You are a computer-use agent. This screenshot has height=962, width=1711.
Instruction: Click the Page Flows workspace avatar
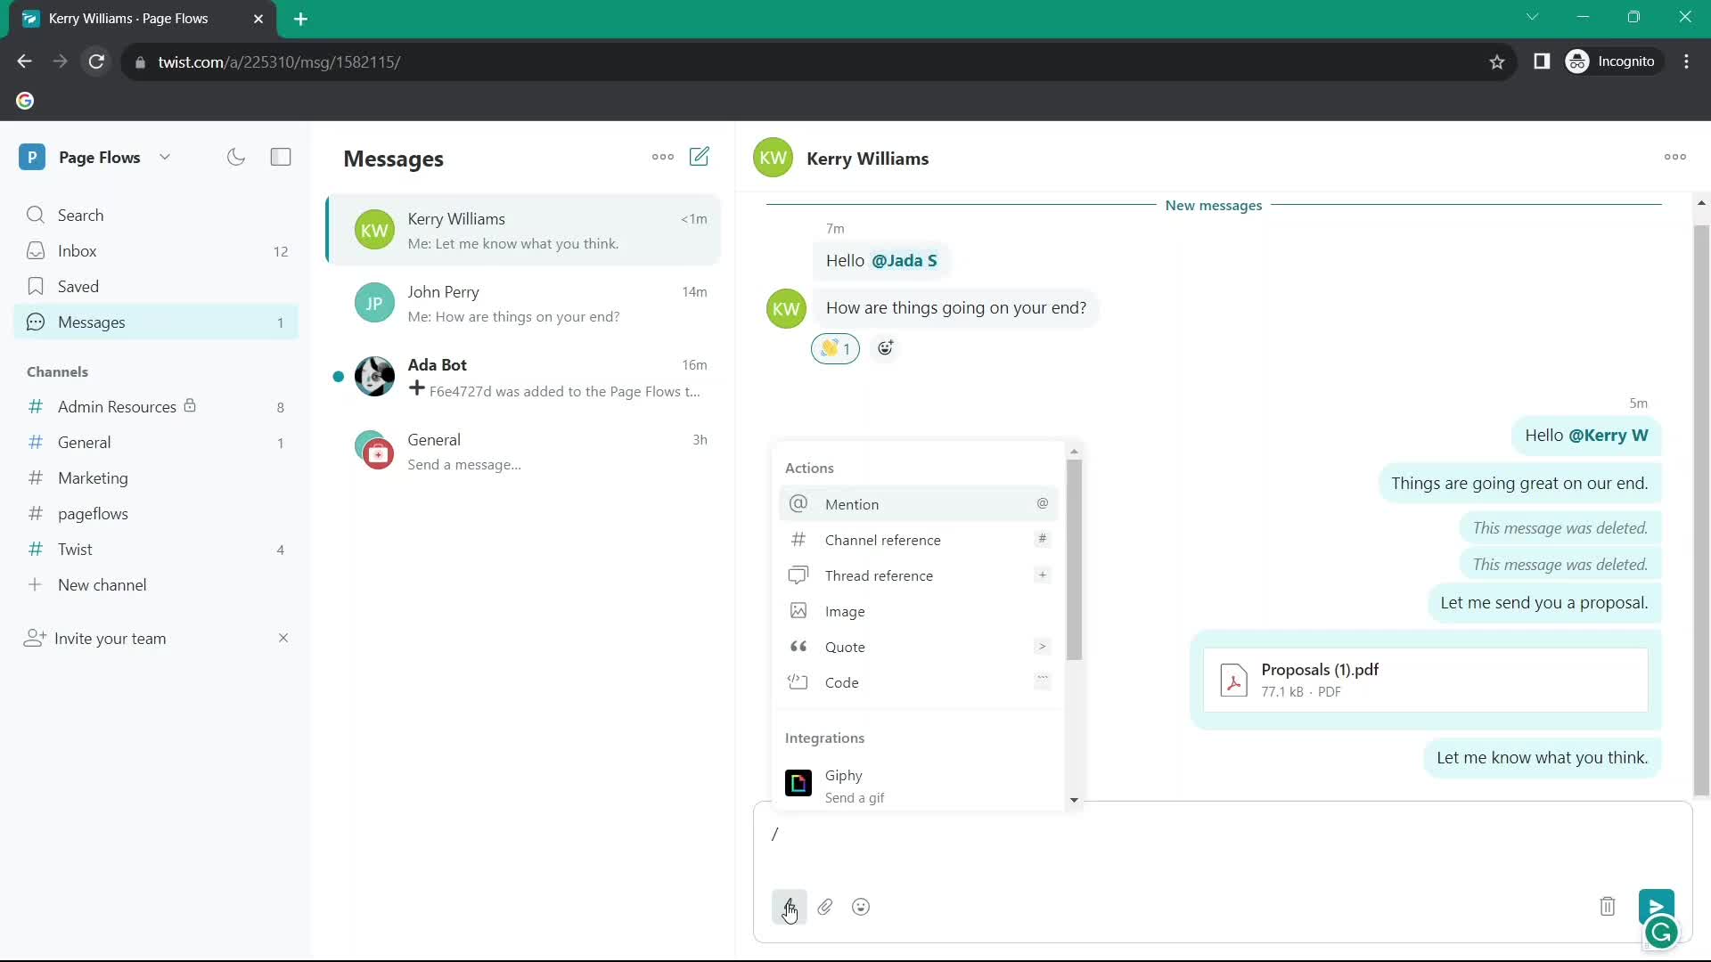[x=32, y=157]
